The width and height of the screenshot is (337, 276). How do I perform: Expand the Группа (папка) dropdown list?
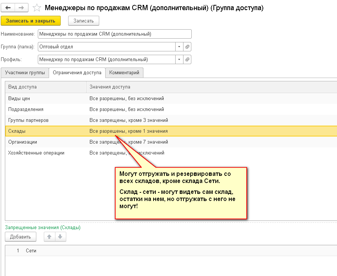179,47
